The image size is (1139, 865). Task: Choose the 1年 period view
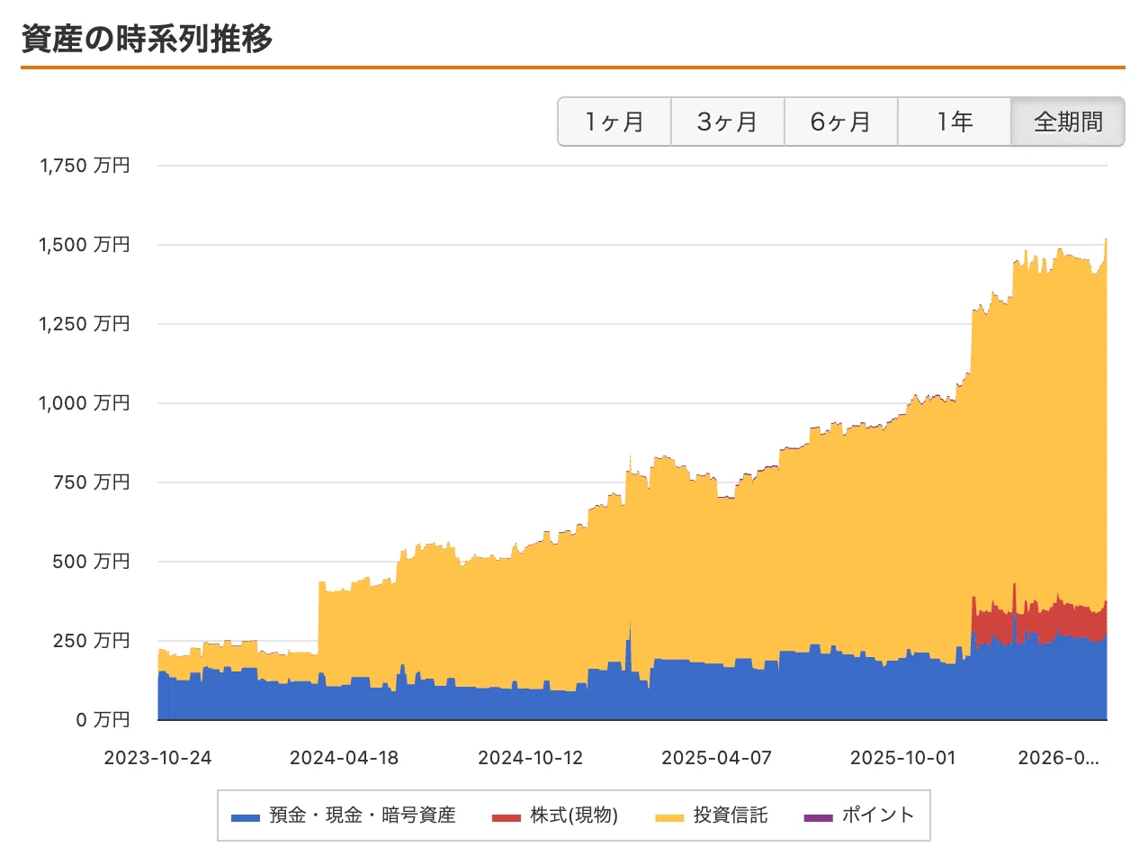955,122
